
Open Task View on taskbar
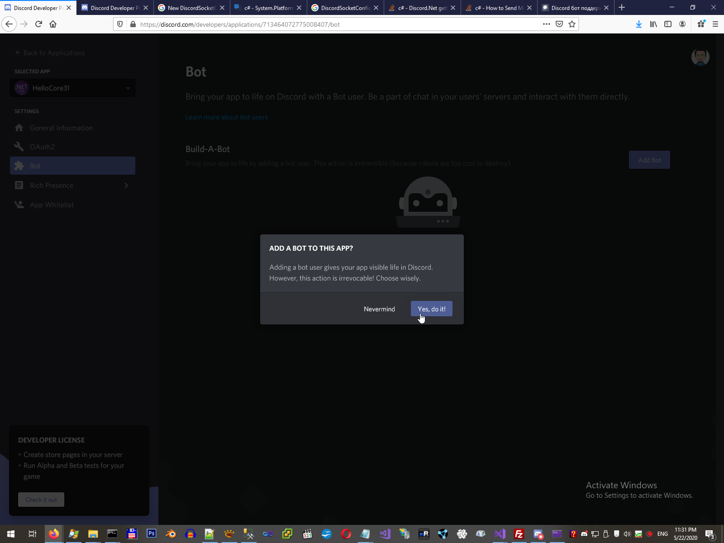click(x=33, y=534)
